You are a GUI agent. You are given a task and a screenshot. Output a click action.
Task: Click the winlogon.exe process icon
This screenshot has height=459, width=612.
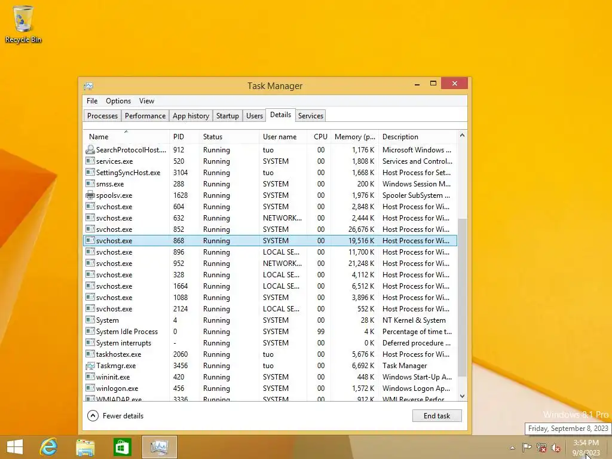90,388
